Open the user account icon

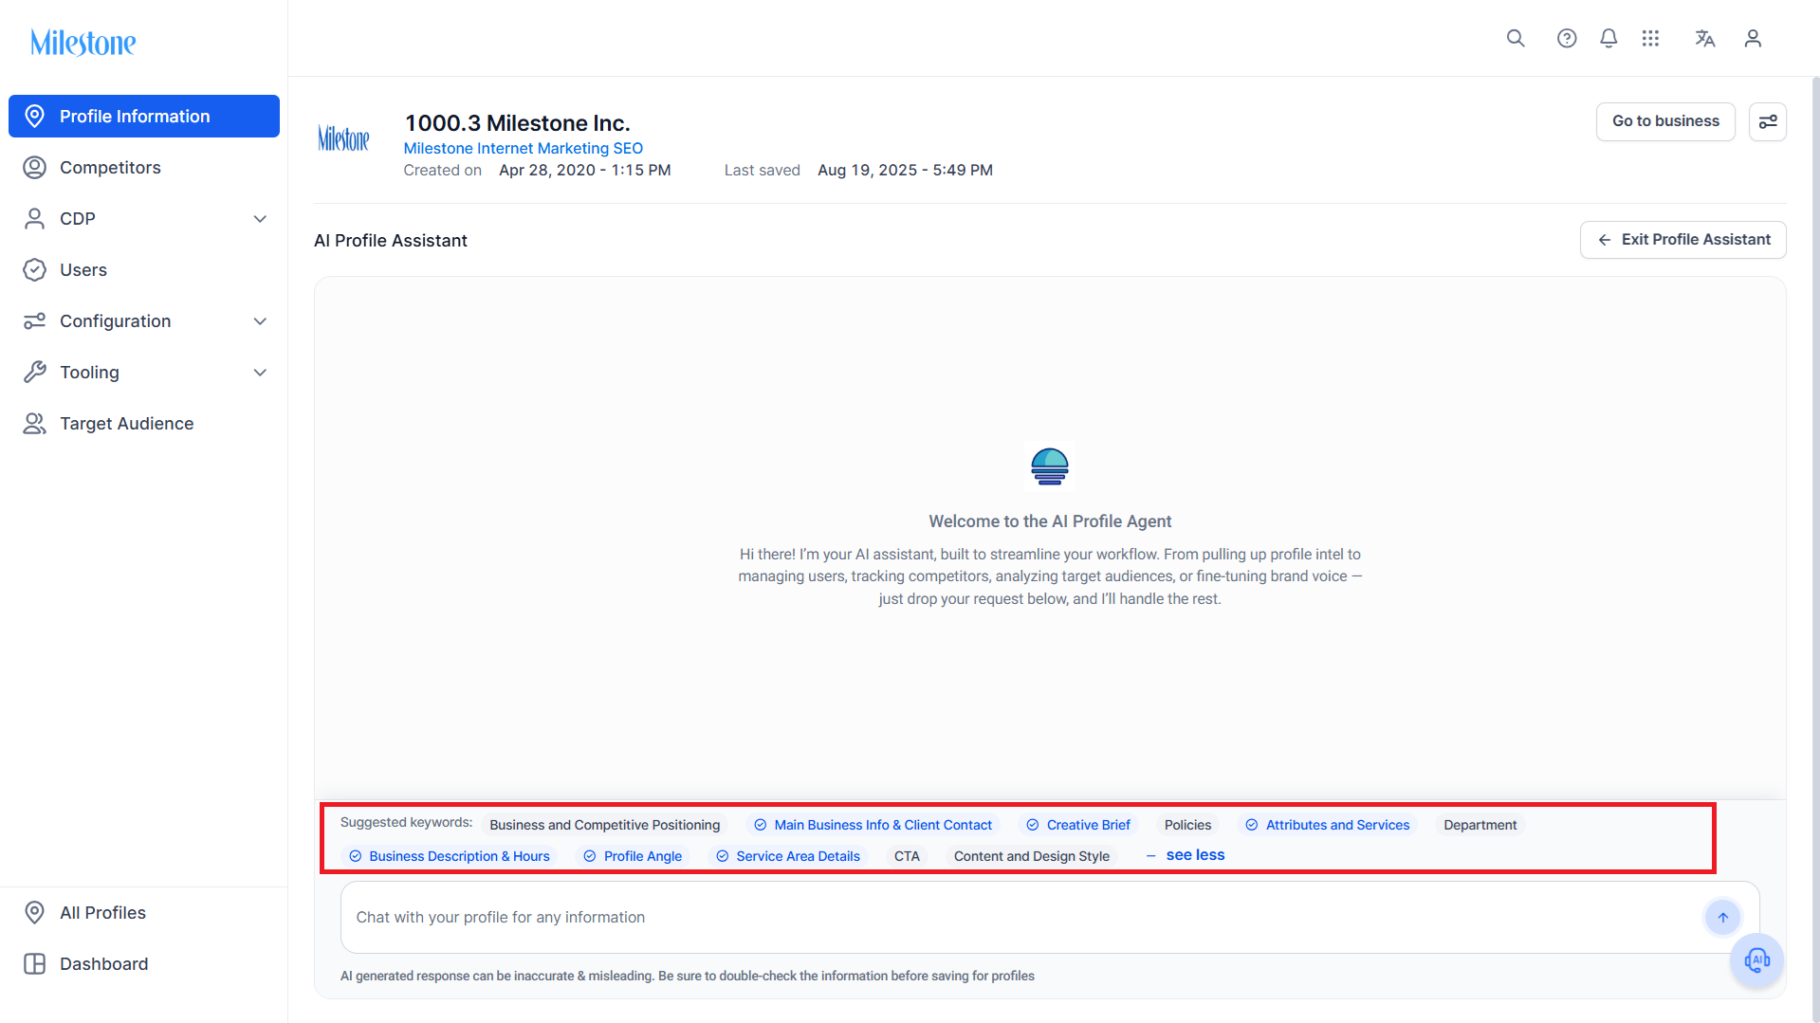point(1753,38)
